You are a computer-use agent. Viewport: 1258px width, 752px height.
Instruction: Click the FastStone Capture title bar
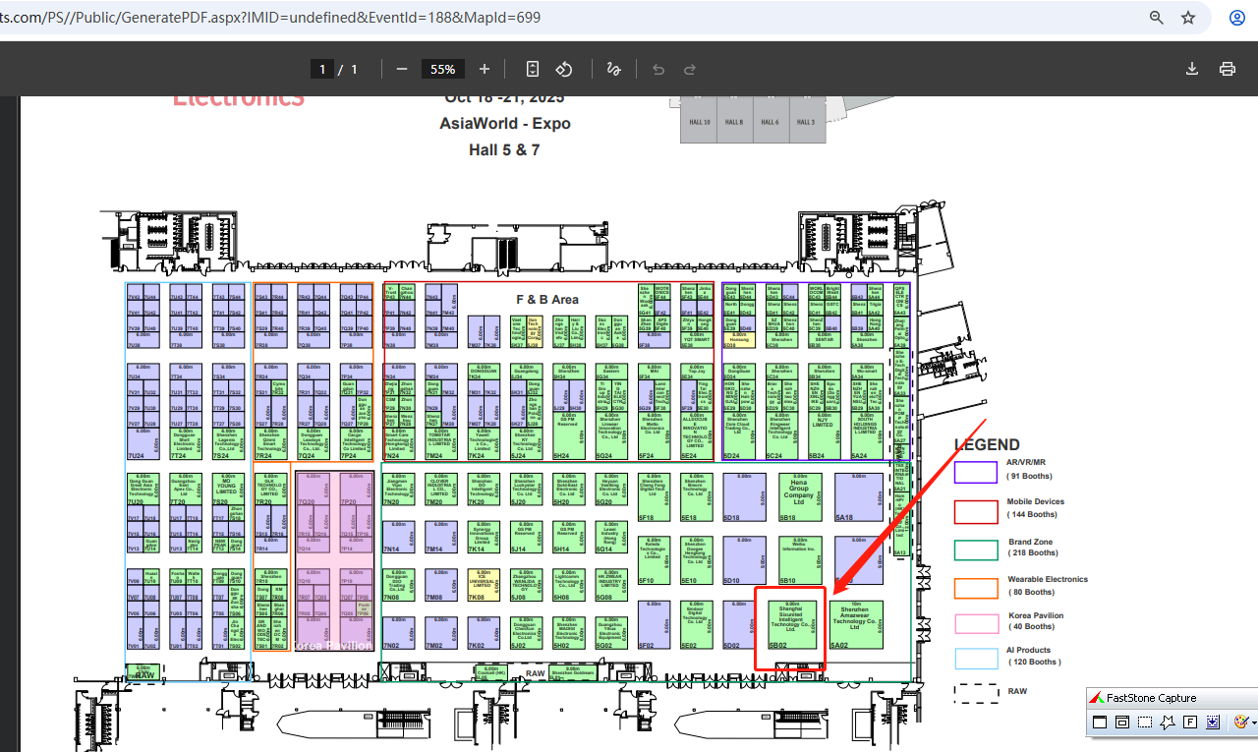[x=1172, y=698]
